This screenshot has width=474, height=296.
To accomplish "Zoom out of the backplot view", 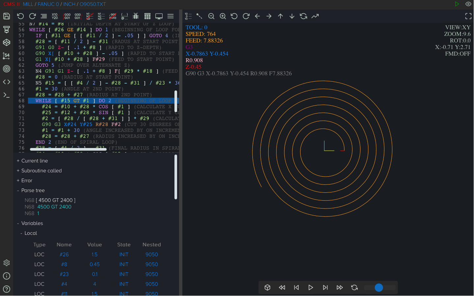I will tap(211, 16).
